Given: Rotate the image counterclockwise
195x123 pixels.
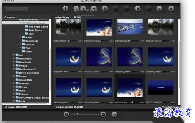Looking at the screenshot, I should (x=76, y=9).
